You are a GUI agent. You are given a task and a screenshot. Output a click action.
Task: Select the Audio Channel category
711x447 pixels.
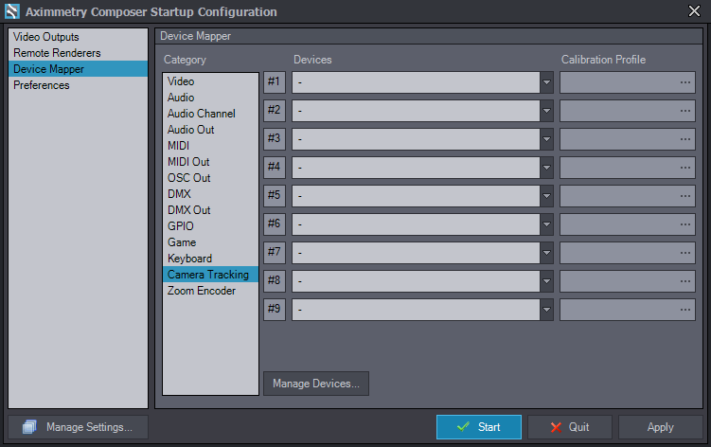pyautogui.click(x=201, y=114)
